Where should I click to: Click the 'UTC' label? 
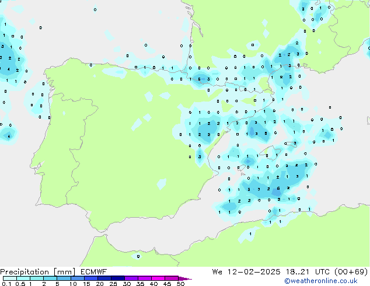[x=323, y=272]
